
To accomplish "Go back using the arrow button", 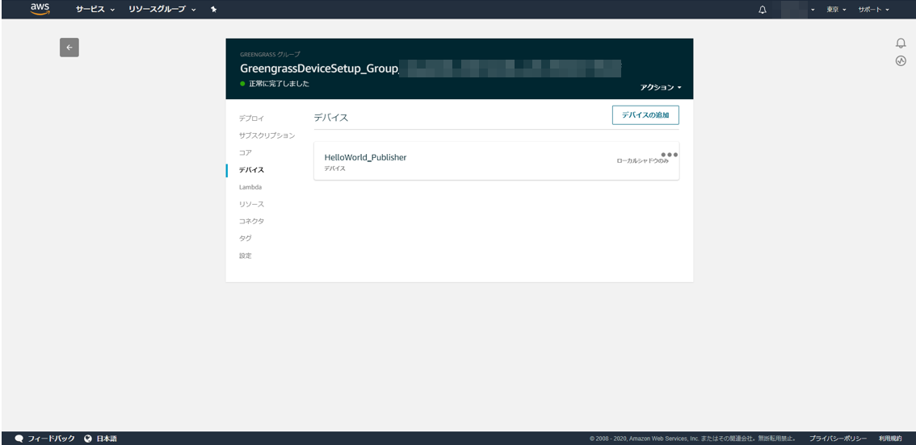I will tap(69, 48).
